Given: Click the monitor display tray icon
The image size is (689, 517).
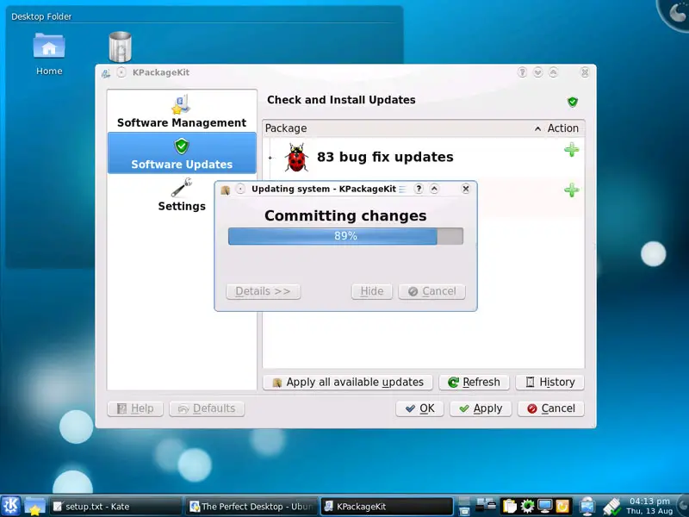Looking at the screenshot, I should 545,506.
